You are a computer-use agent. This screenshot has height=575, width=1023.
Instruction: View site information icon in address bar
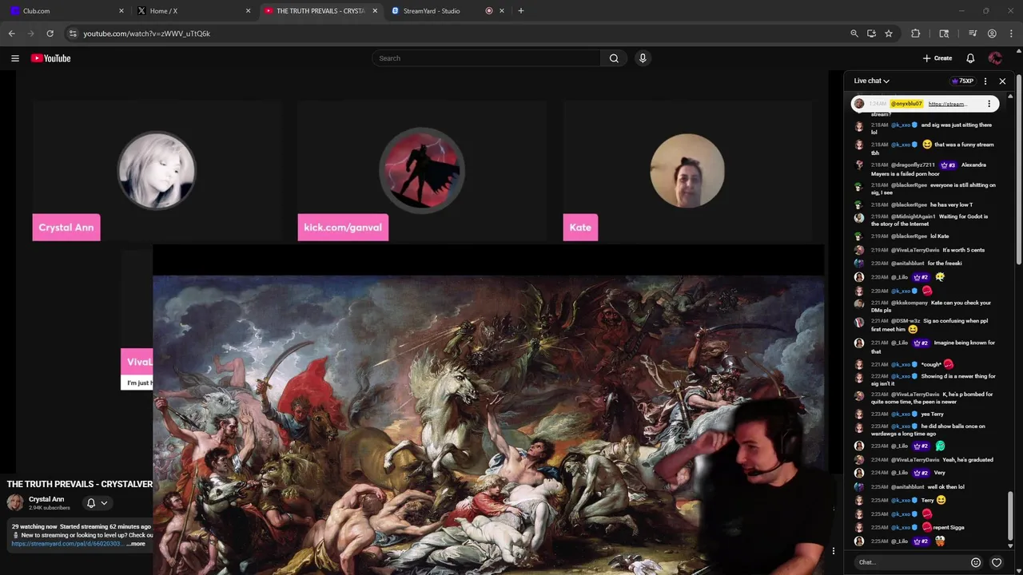pyautogui.click(x=73, y=34)
